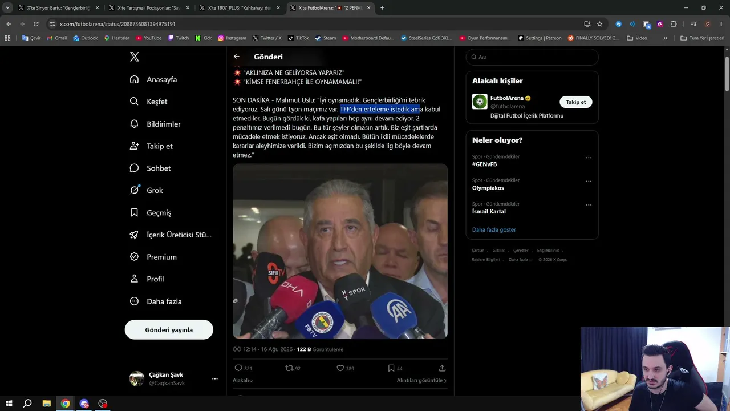
Task: Open the Gizlilik footer link
Action: 498,251
